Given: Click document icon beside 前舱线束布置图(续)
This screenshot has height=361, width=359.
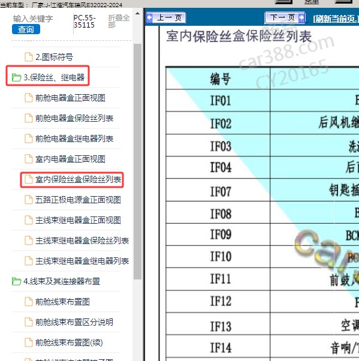Looking at the screenshot, I should pyautogui.click(x=29, y=342).
